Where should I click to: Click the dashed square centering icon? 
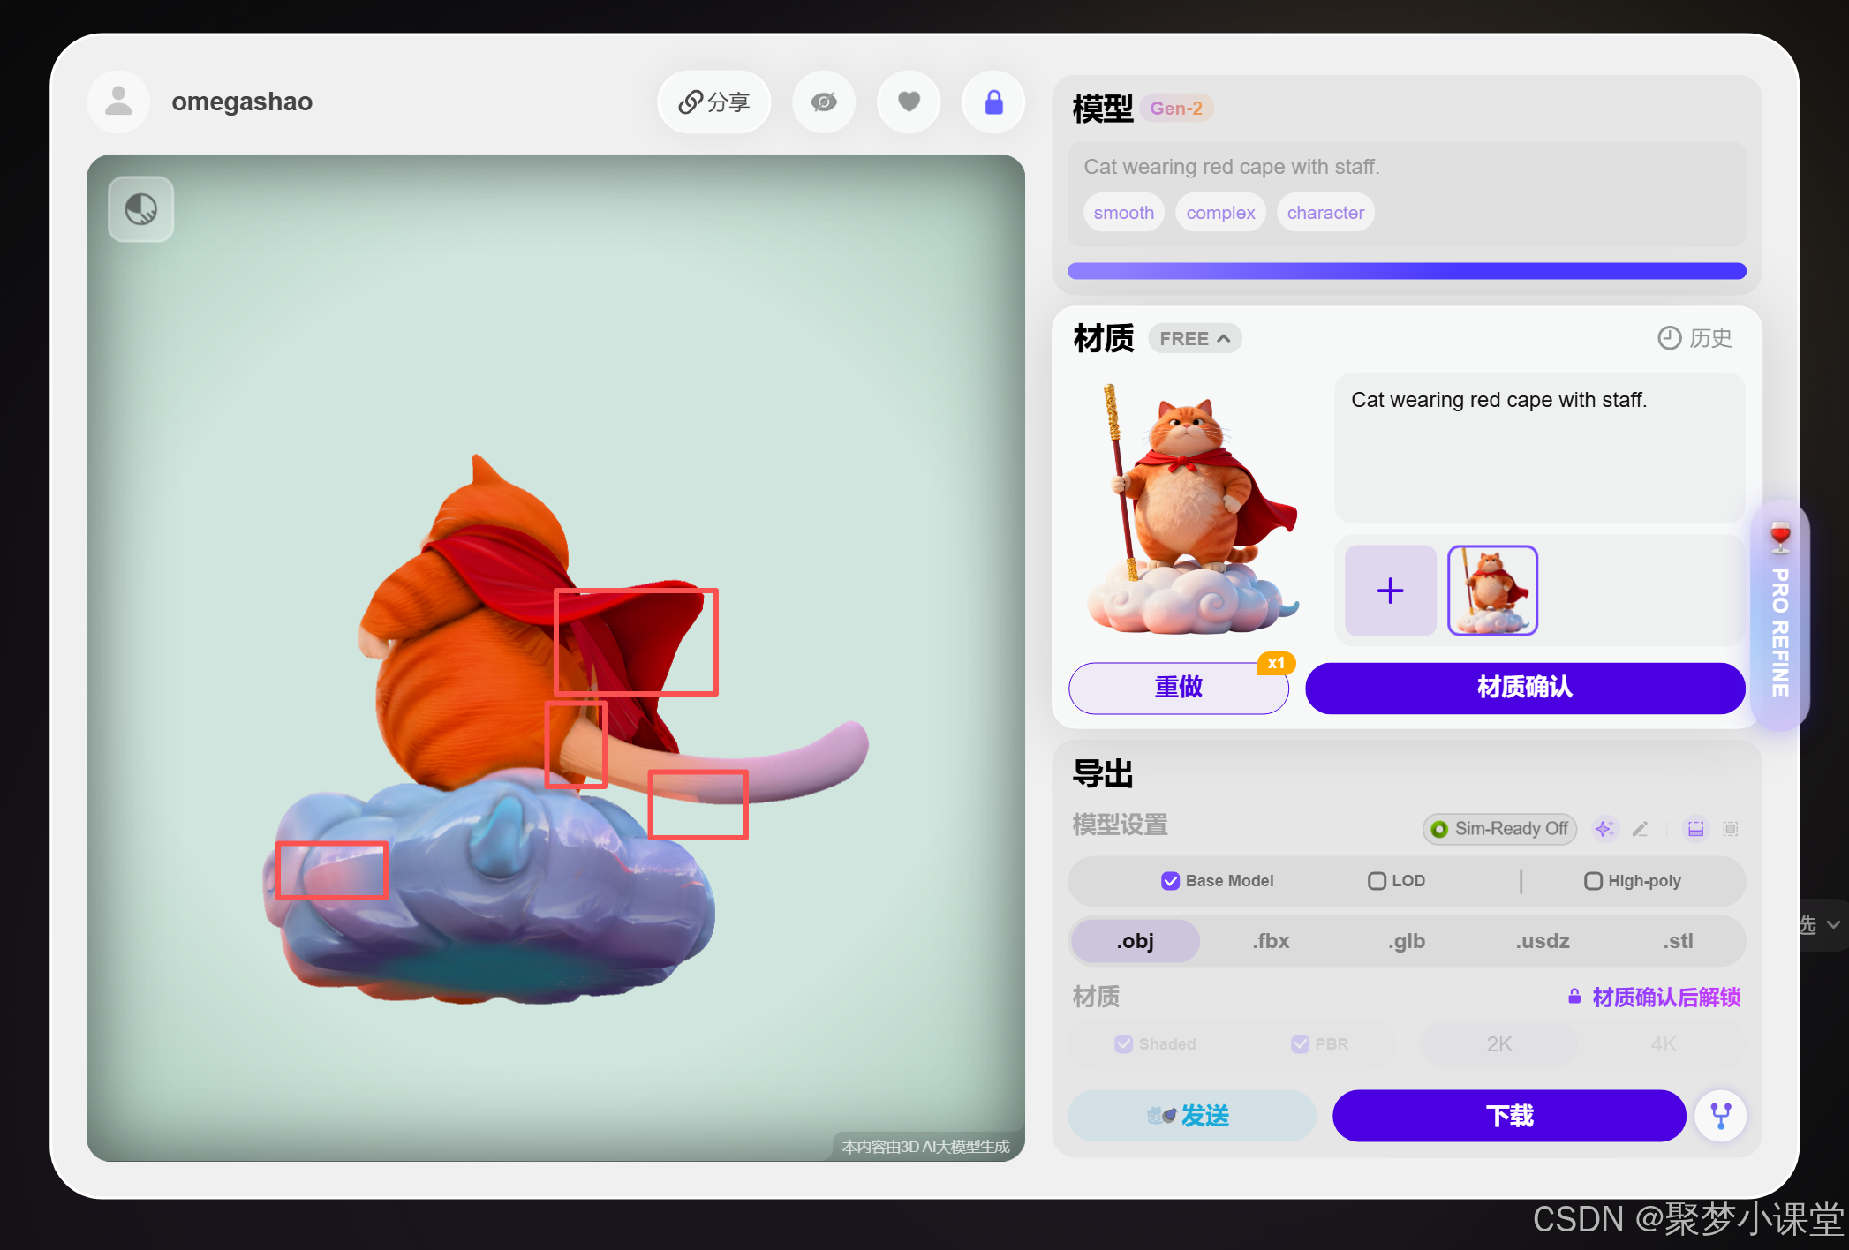1731,829
